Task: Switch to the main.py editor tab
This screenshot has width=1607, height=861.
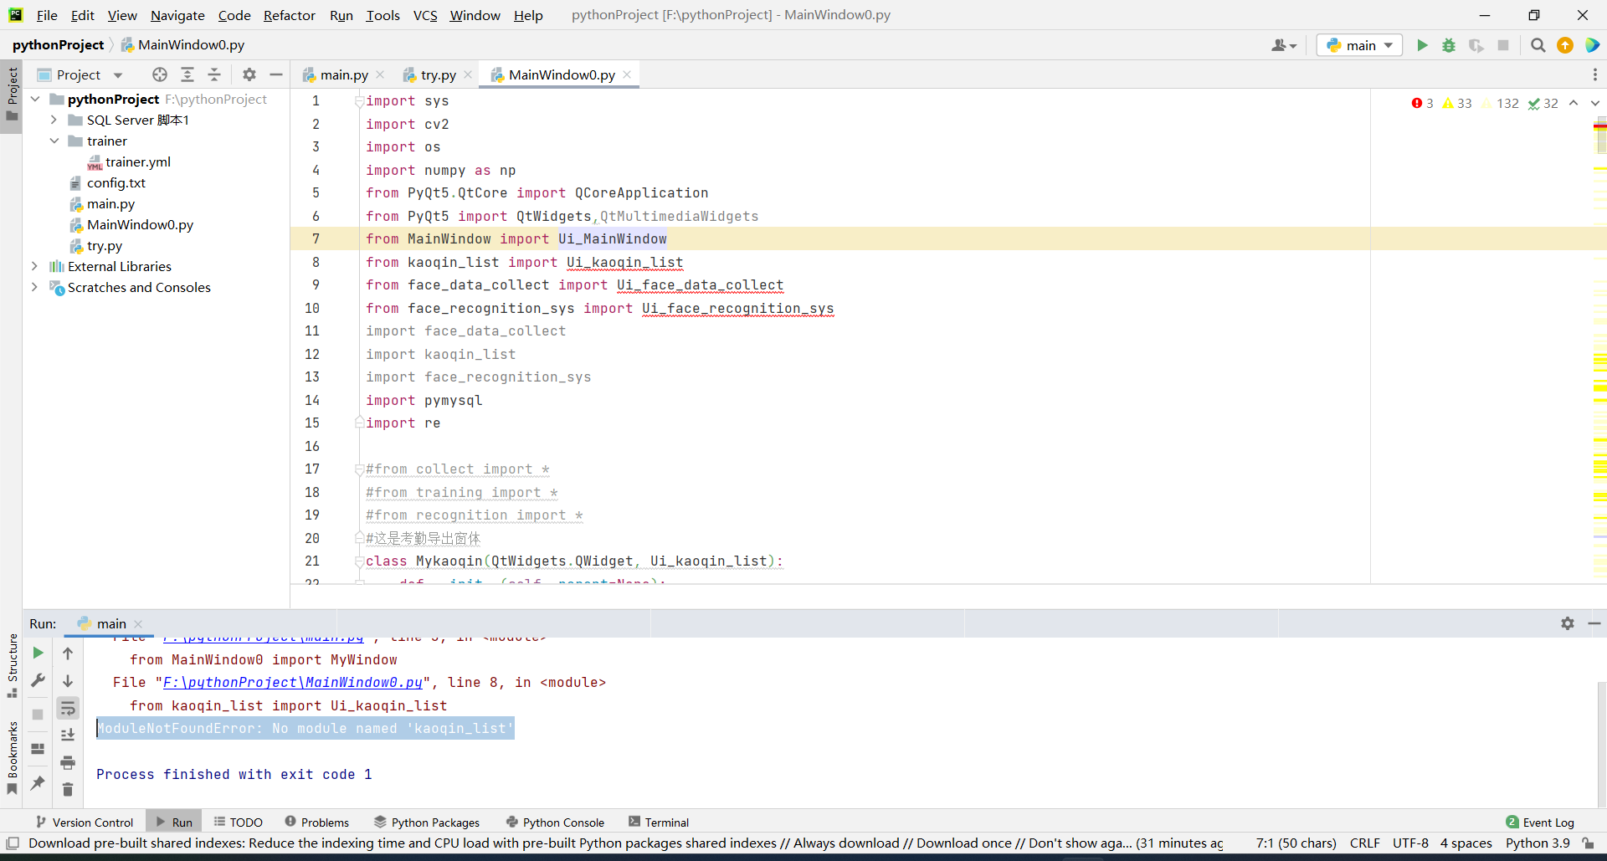Action: [x=343, y=74]
